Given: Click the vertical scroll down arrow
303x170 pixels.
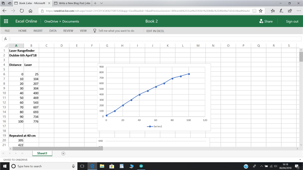Looking at the screenshot, I should [x=301, y=145].
